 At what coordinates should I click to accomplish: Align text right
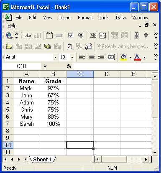(x=101, y=57)
